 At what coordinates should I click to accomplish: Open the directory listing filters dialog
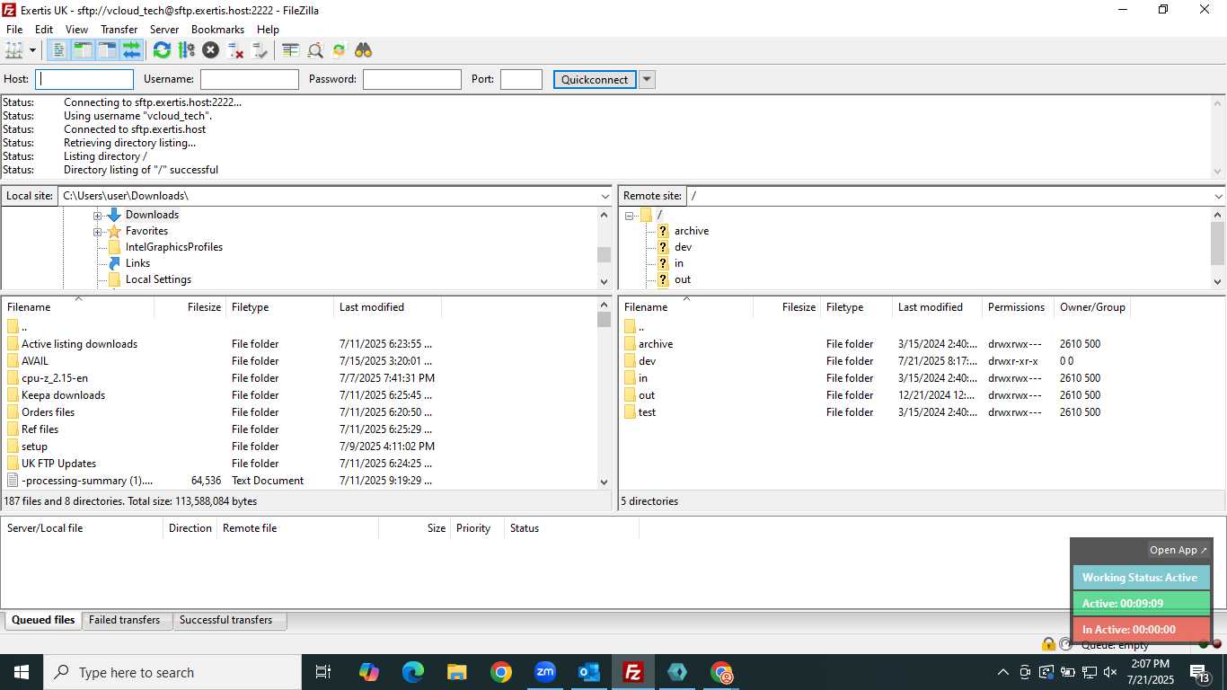pyautogui.click(x=290, y=50)
